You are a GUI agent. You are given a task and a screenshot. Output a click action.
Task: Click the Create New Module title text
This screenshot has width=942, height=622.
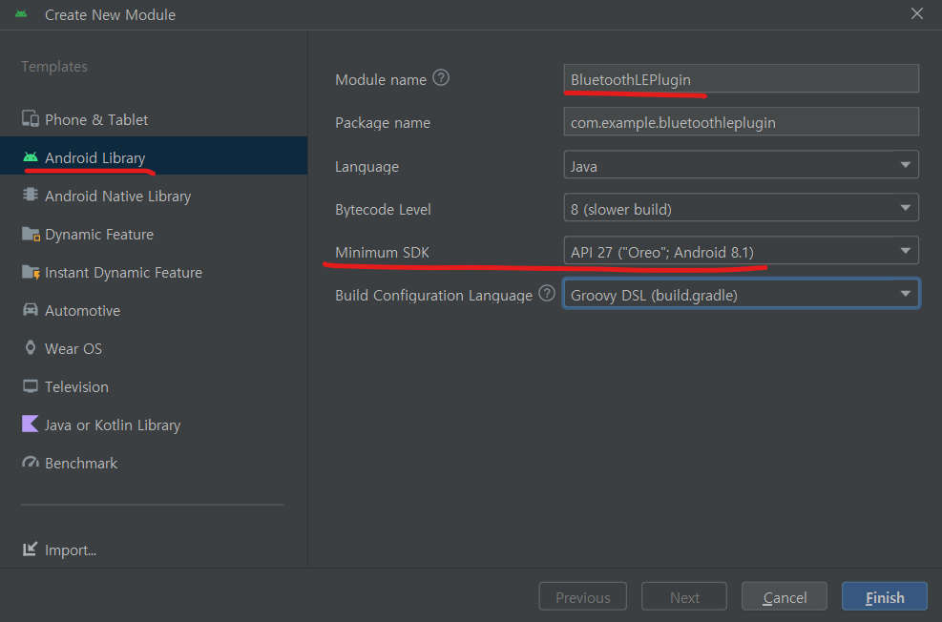(x=110, y=14)
